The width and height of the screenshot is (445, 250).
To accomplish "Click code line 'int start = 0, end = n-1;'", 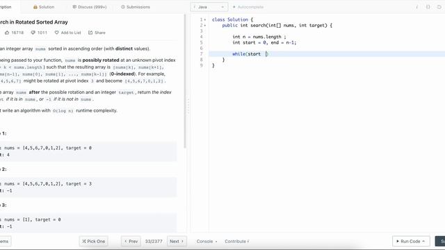I will click(264, 42).
